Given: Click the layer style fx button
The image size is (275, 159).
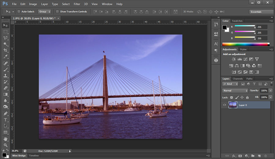Looking at the screenshot, I should pos(234,156).
